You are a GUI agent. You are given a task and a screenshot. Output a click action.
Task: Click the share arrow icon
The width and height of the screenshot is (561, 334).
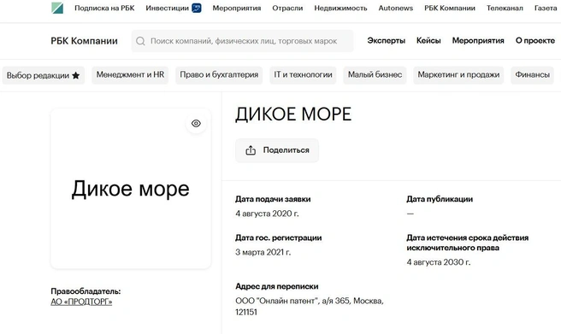point(251,150)
